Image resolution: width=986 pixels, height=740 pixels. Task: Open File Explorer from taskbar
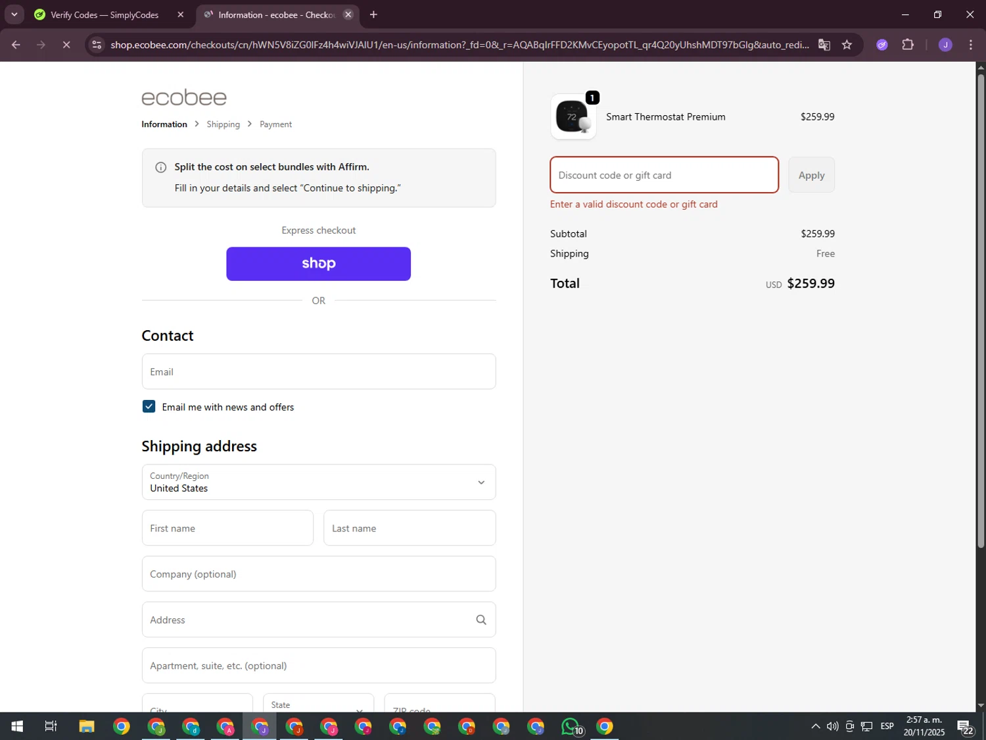click(87, 726)
